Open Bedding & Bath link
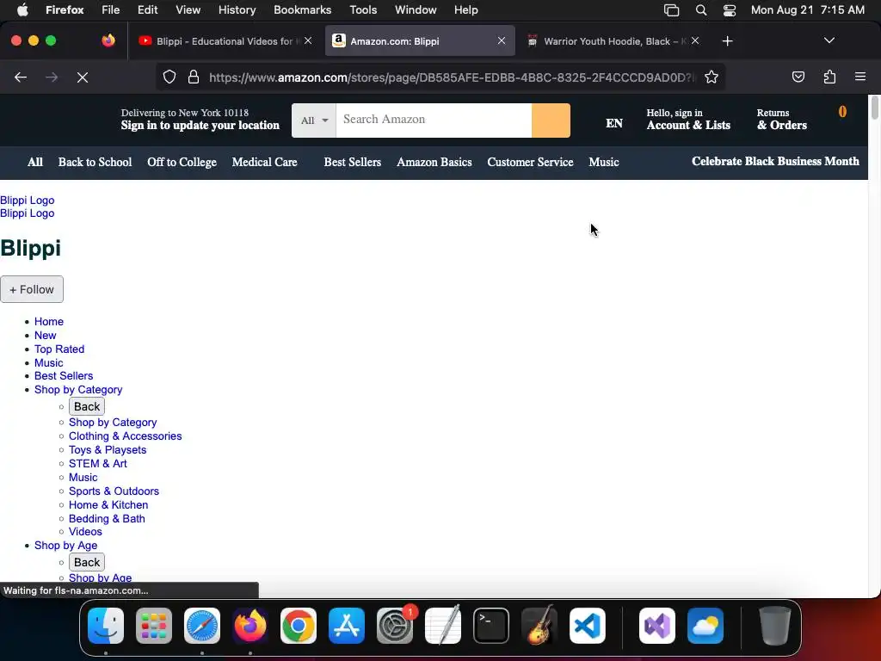The height and width of the screenshot is (661, 881). pyautogui.click(x=107, y=519)
